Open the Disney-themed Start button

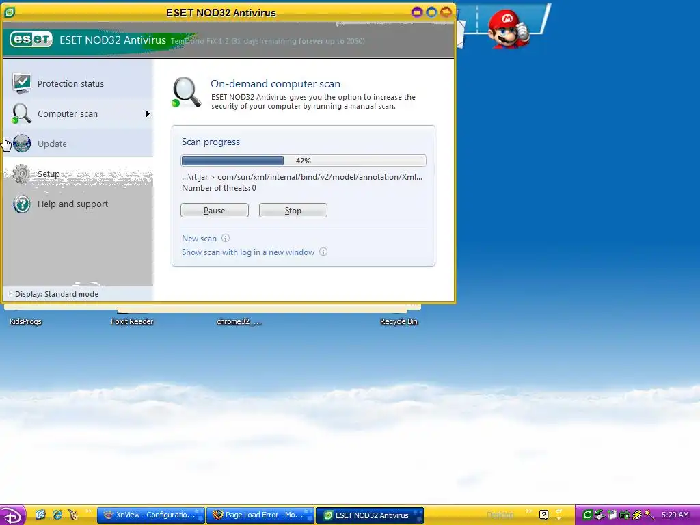click(13, 515)
